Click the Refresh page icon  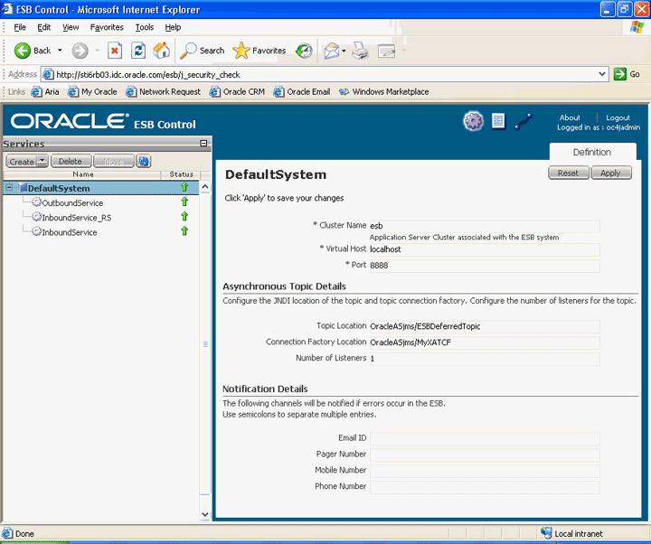(138, 51)
